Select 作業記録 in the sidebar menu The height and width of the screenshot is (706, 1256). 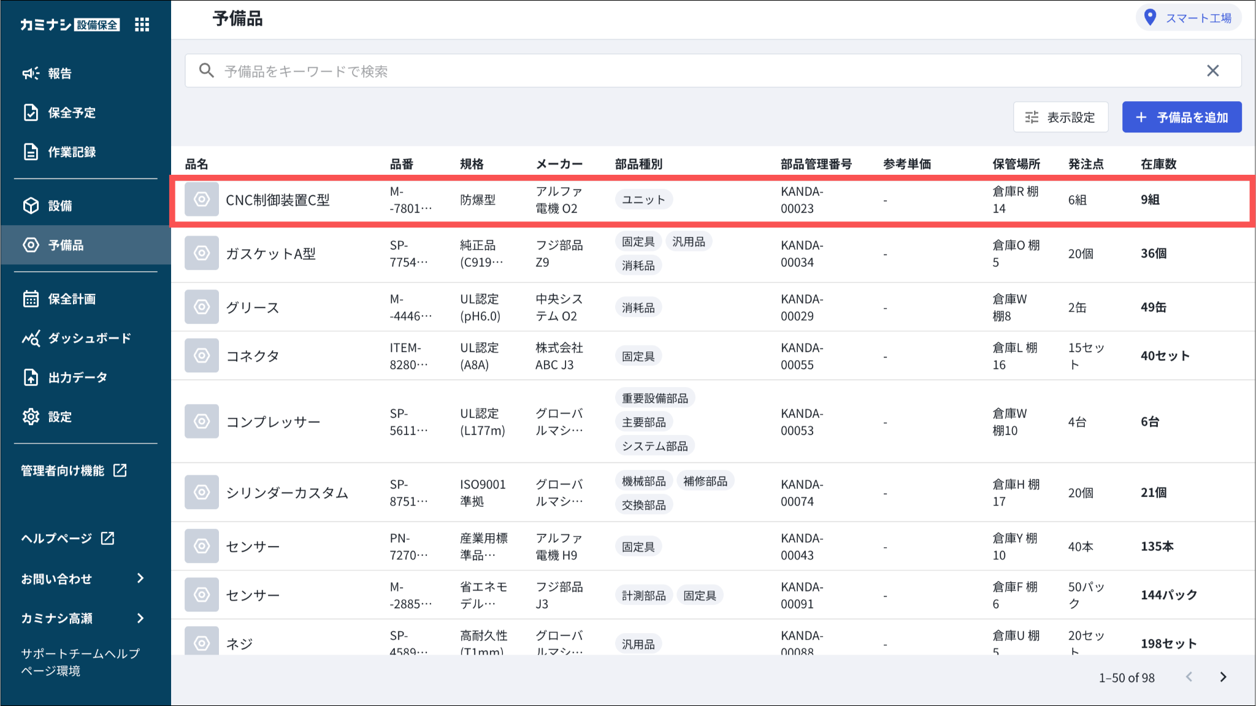[x=72, y=152]
